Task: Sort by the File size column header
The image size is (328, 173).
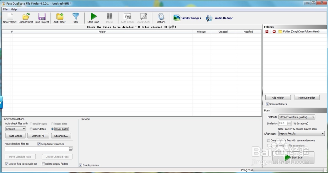Action: pos(201,32)
